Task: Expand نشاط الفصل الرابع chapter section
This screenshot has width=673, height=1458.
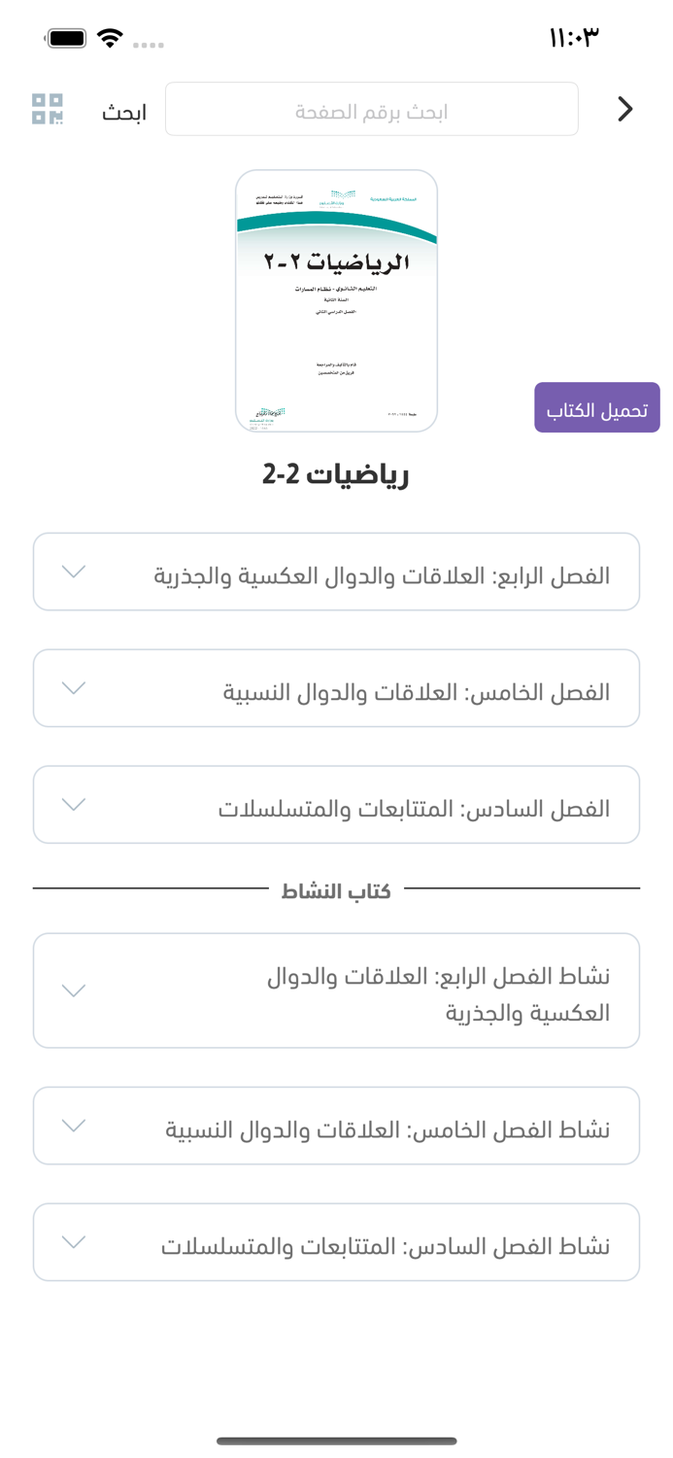Action: tap(336, 989)
